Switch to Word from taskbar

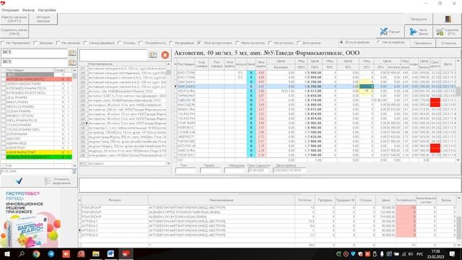(x=110, y=254)
